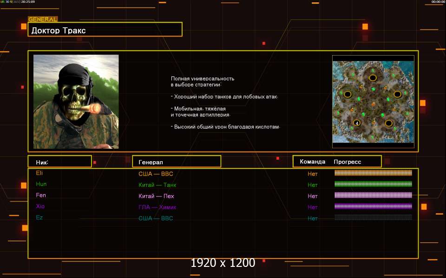
Task: Select player name Xio
Action: click(x=40, y=206)
